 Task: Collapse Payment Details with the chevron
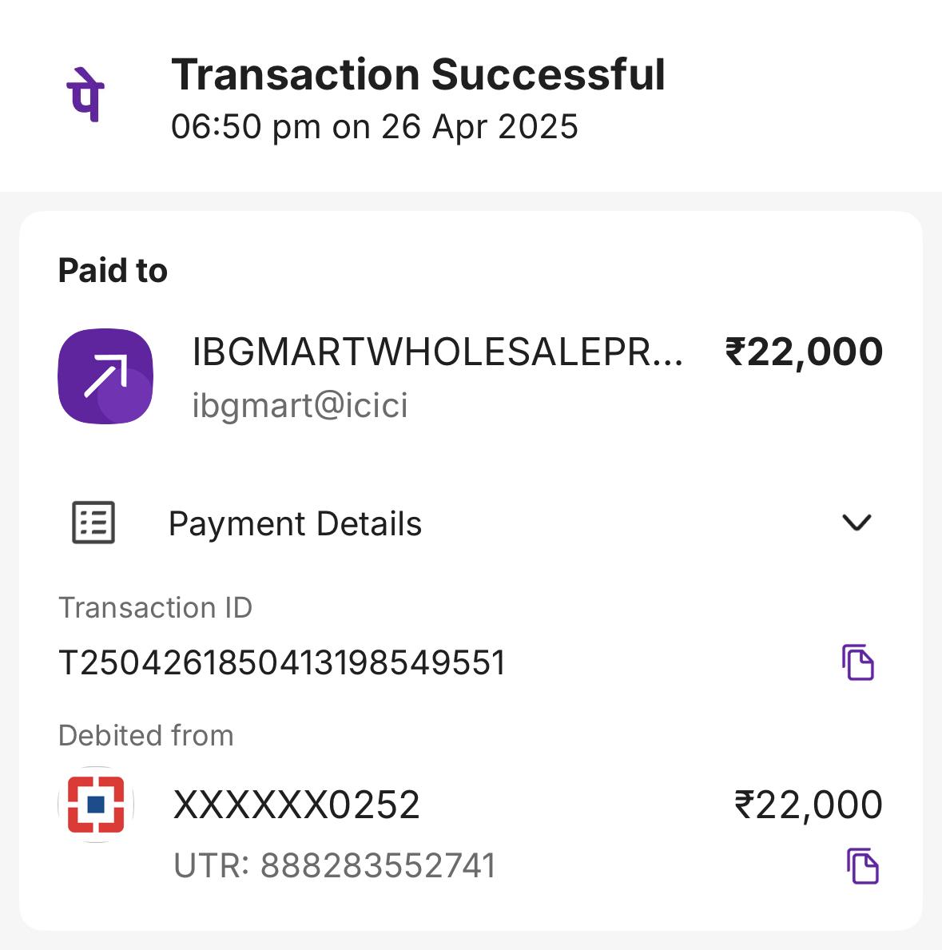point(857,523)
